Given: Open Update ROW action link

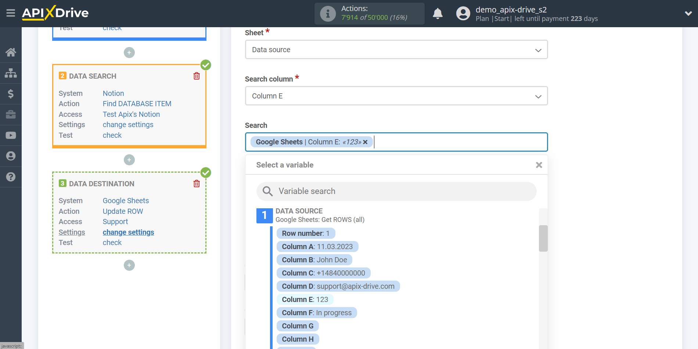Looking at the screenshot, I should tap(123, 211).
